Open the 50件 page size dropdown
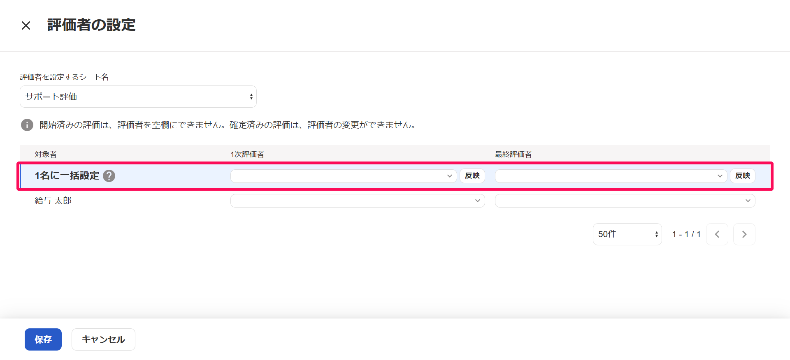The width and height of the screenshot is (790, 360). coord(627,234)
